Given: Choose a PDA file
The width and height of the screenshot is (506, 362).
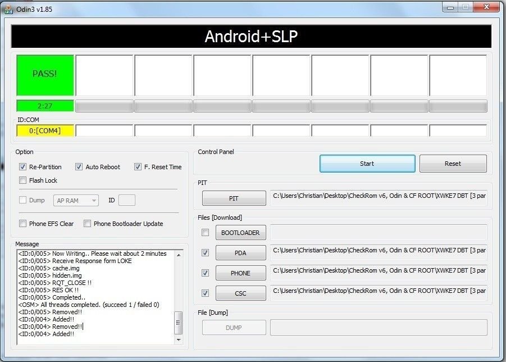Looking at the screenshot, I should pyautogui.click(x=240, y=253).
